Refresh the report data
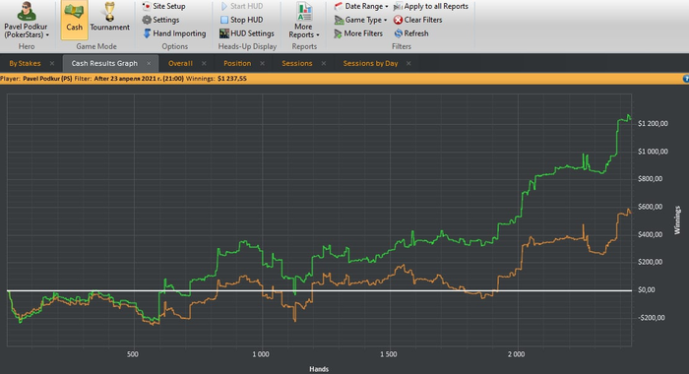The height and width of the screenshot is (374, 689). coord(411,33)
